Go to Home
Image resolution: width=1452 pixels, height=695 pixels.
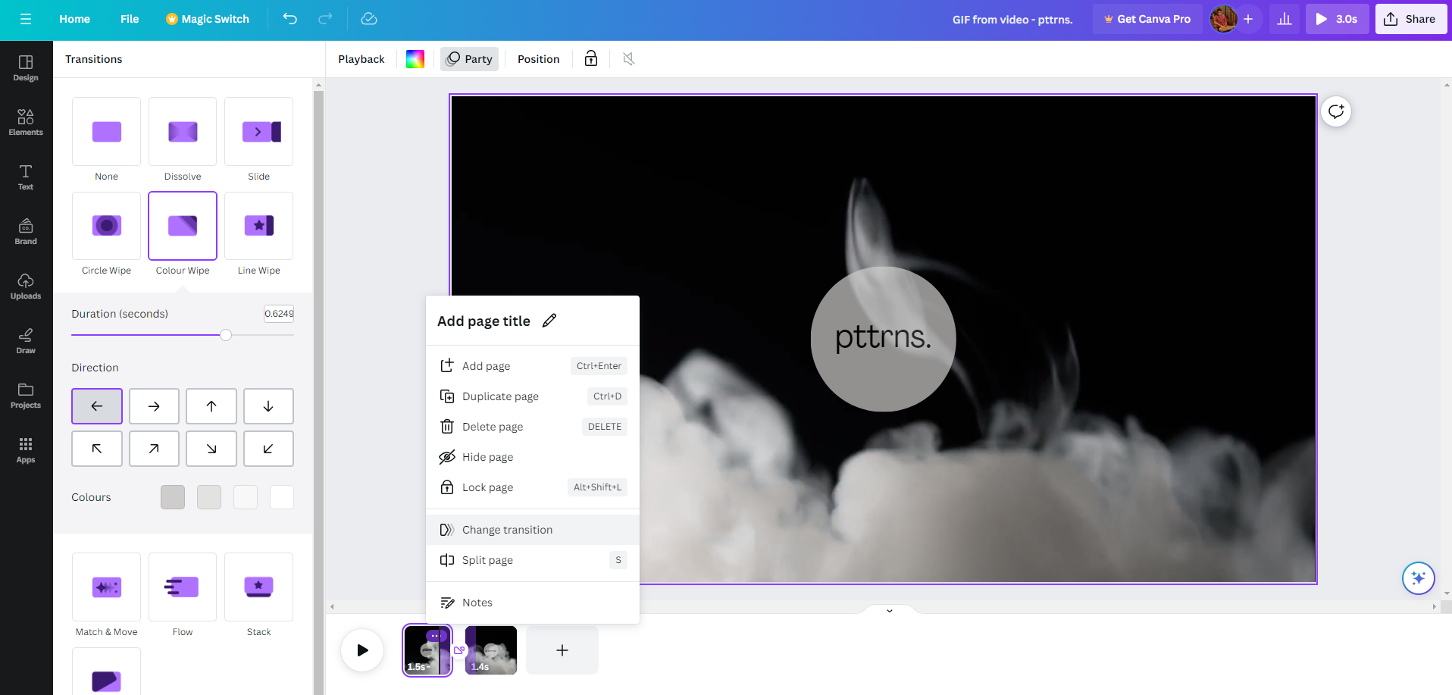(x=75, y=19)
